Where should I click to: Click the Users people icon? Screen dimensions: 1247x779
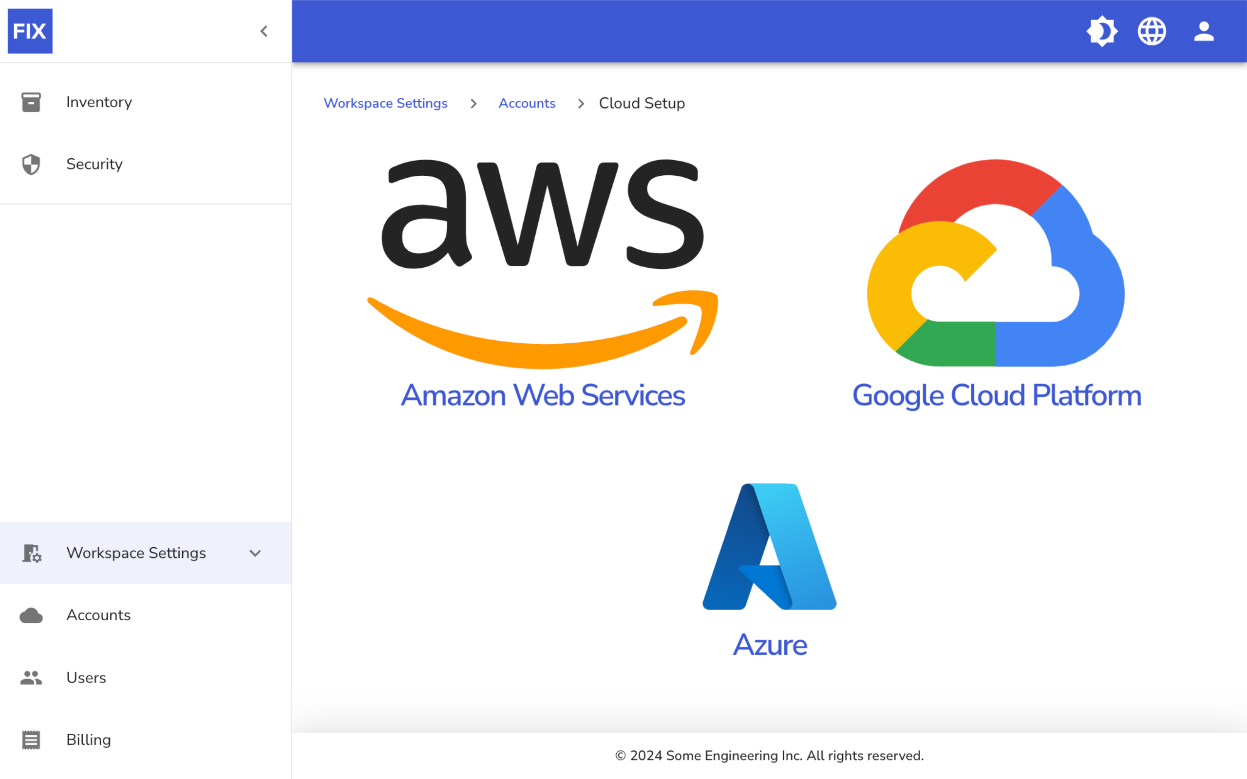(x=32, y=678)
